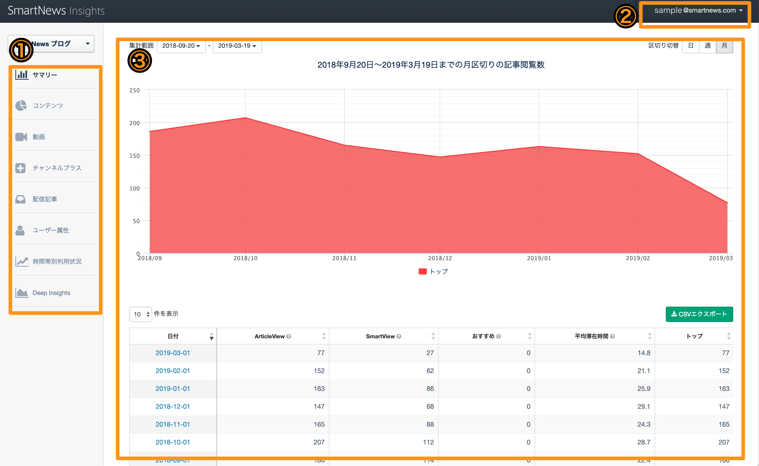Sort table by ArticleView column arrows
The image size is (759, 466).
[324, 336]
